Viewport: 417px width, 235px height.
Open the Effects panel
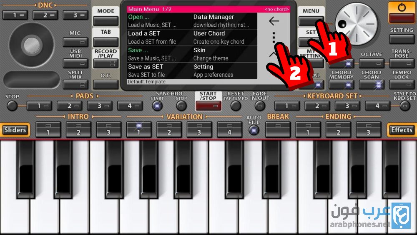[x=402, y=130]
